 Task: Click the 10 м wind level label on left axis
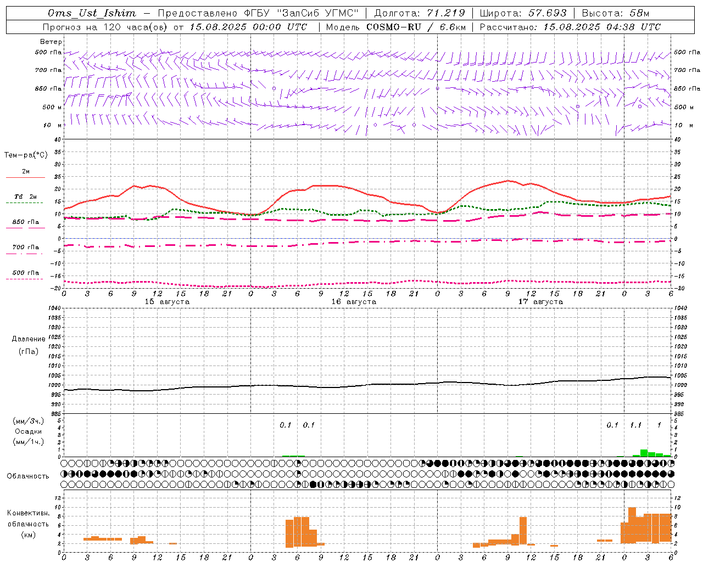point(53,125)
